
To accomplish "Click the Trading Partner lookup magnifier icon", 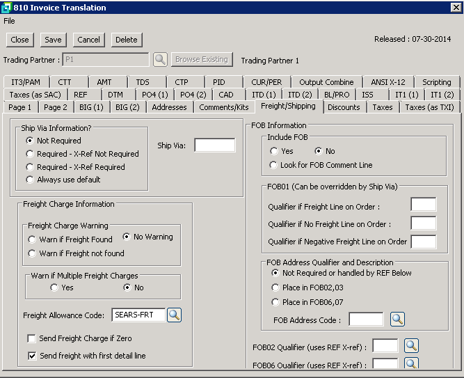I will tap(160, 60).
